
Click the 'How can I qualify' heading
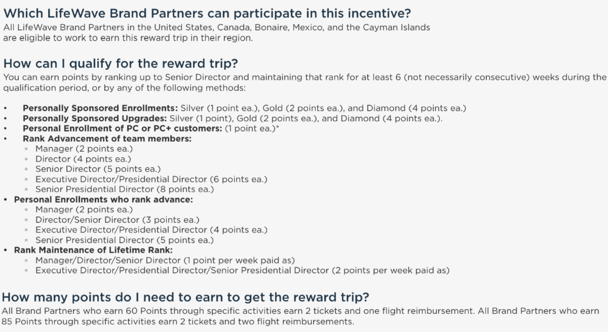tap(121, 64)
